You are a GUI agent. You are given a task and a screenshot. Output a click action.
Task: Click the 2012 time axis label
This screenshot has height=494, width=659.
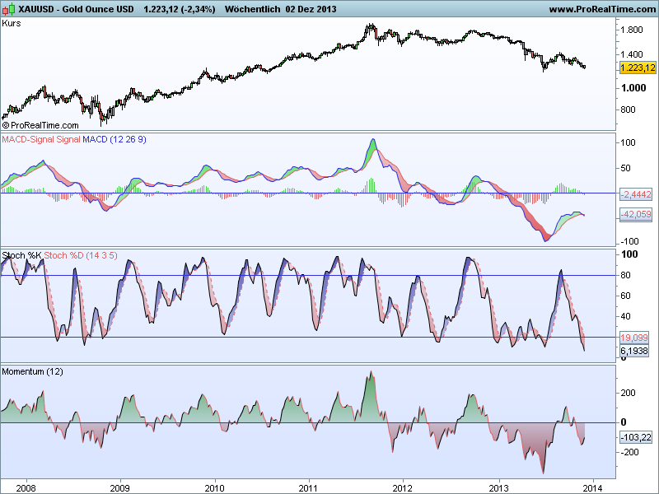(x=403, y=488)
